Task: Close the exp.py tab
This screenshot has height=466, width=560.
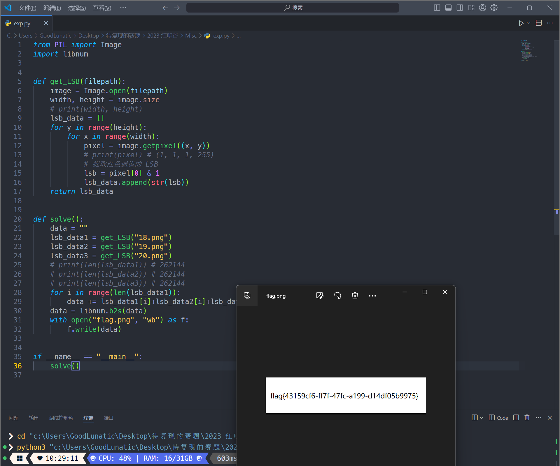Action: coord(46,23)
